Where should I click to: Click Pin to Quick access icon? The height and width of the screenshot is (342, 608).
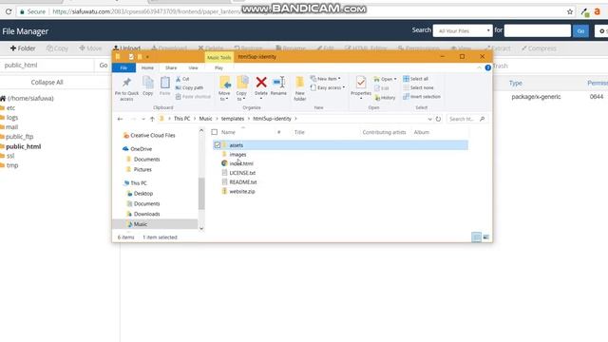[126, 83]
